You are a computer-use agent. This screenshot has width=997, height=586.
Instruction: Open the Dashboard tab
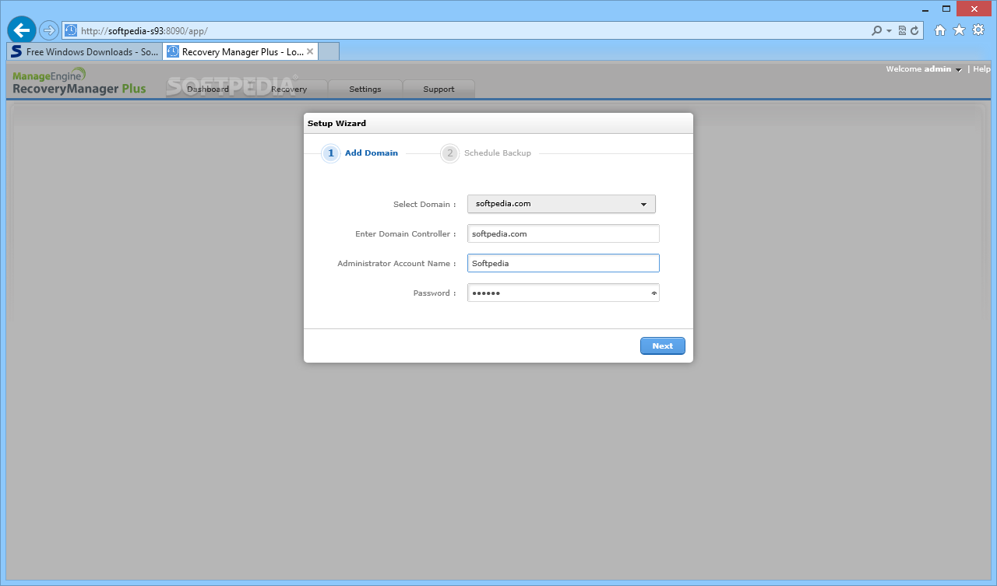tap(208, 89)
